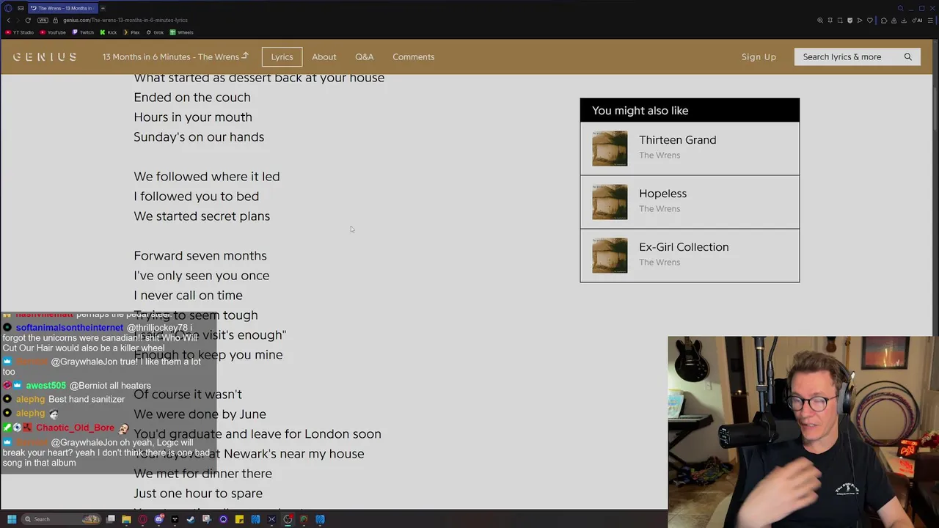
Task: Open the downloads icon
Action: click(904, 21)
